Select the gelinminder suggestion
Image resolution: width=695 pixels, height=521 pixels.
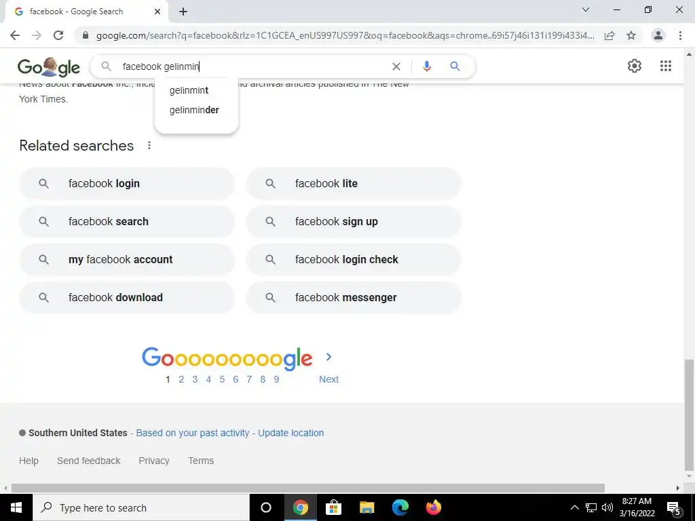point(194,110)
